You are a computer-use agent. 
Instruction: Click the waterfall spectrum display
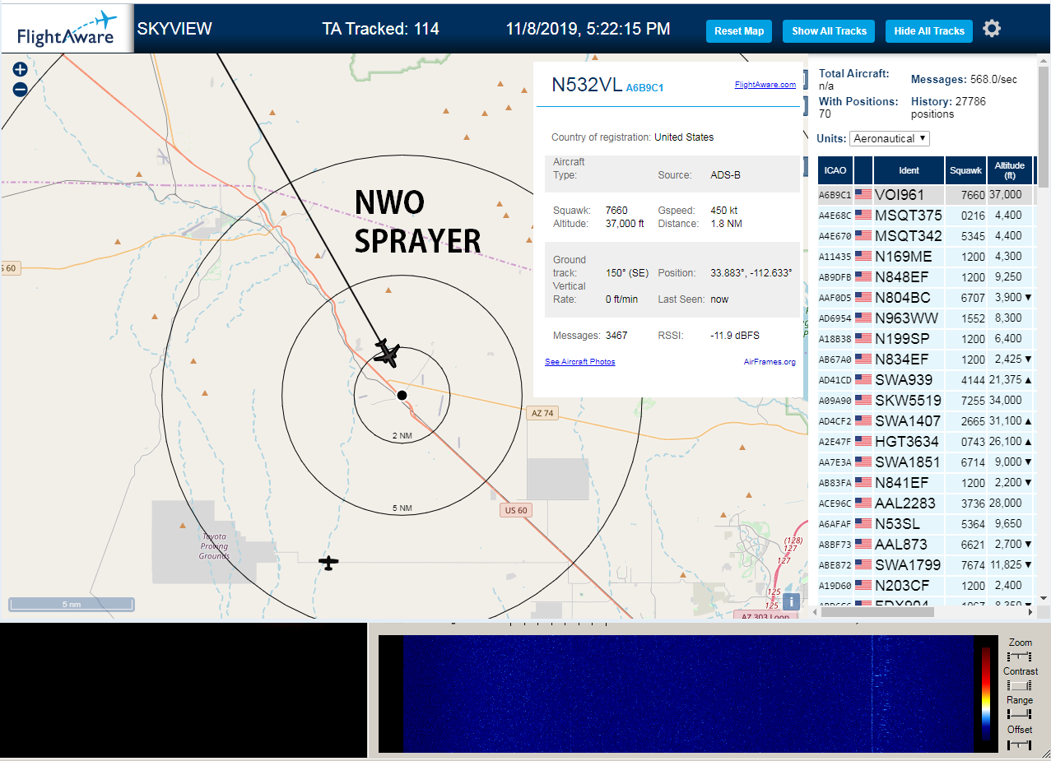point(688,694)
